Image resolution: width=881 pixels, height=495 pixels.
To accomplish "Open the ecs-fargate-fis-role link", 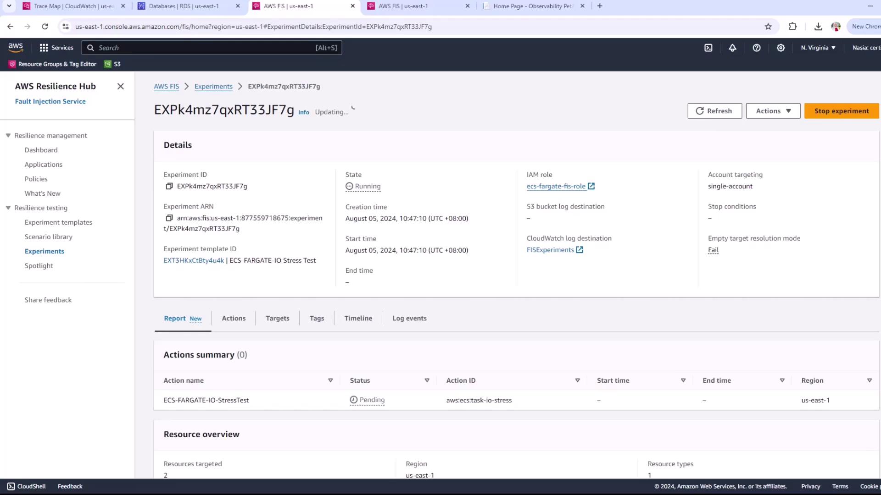I will coord(556,186).
